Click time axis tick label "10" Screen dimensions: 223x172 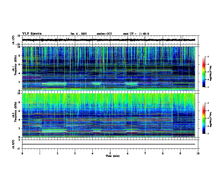pos(198,153)
